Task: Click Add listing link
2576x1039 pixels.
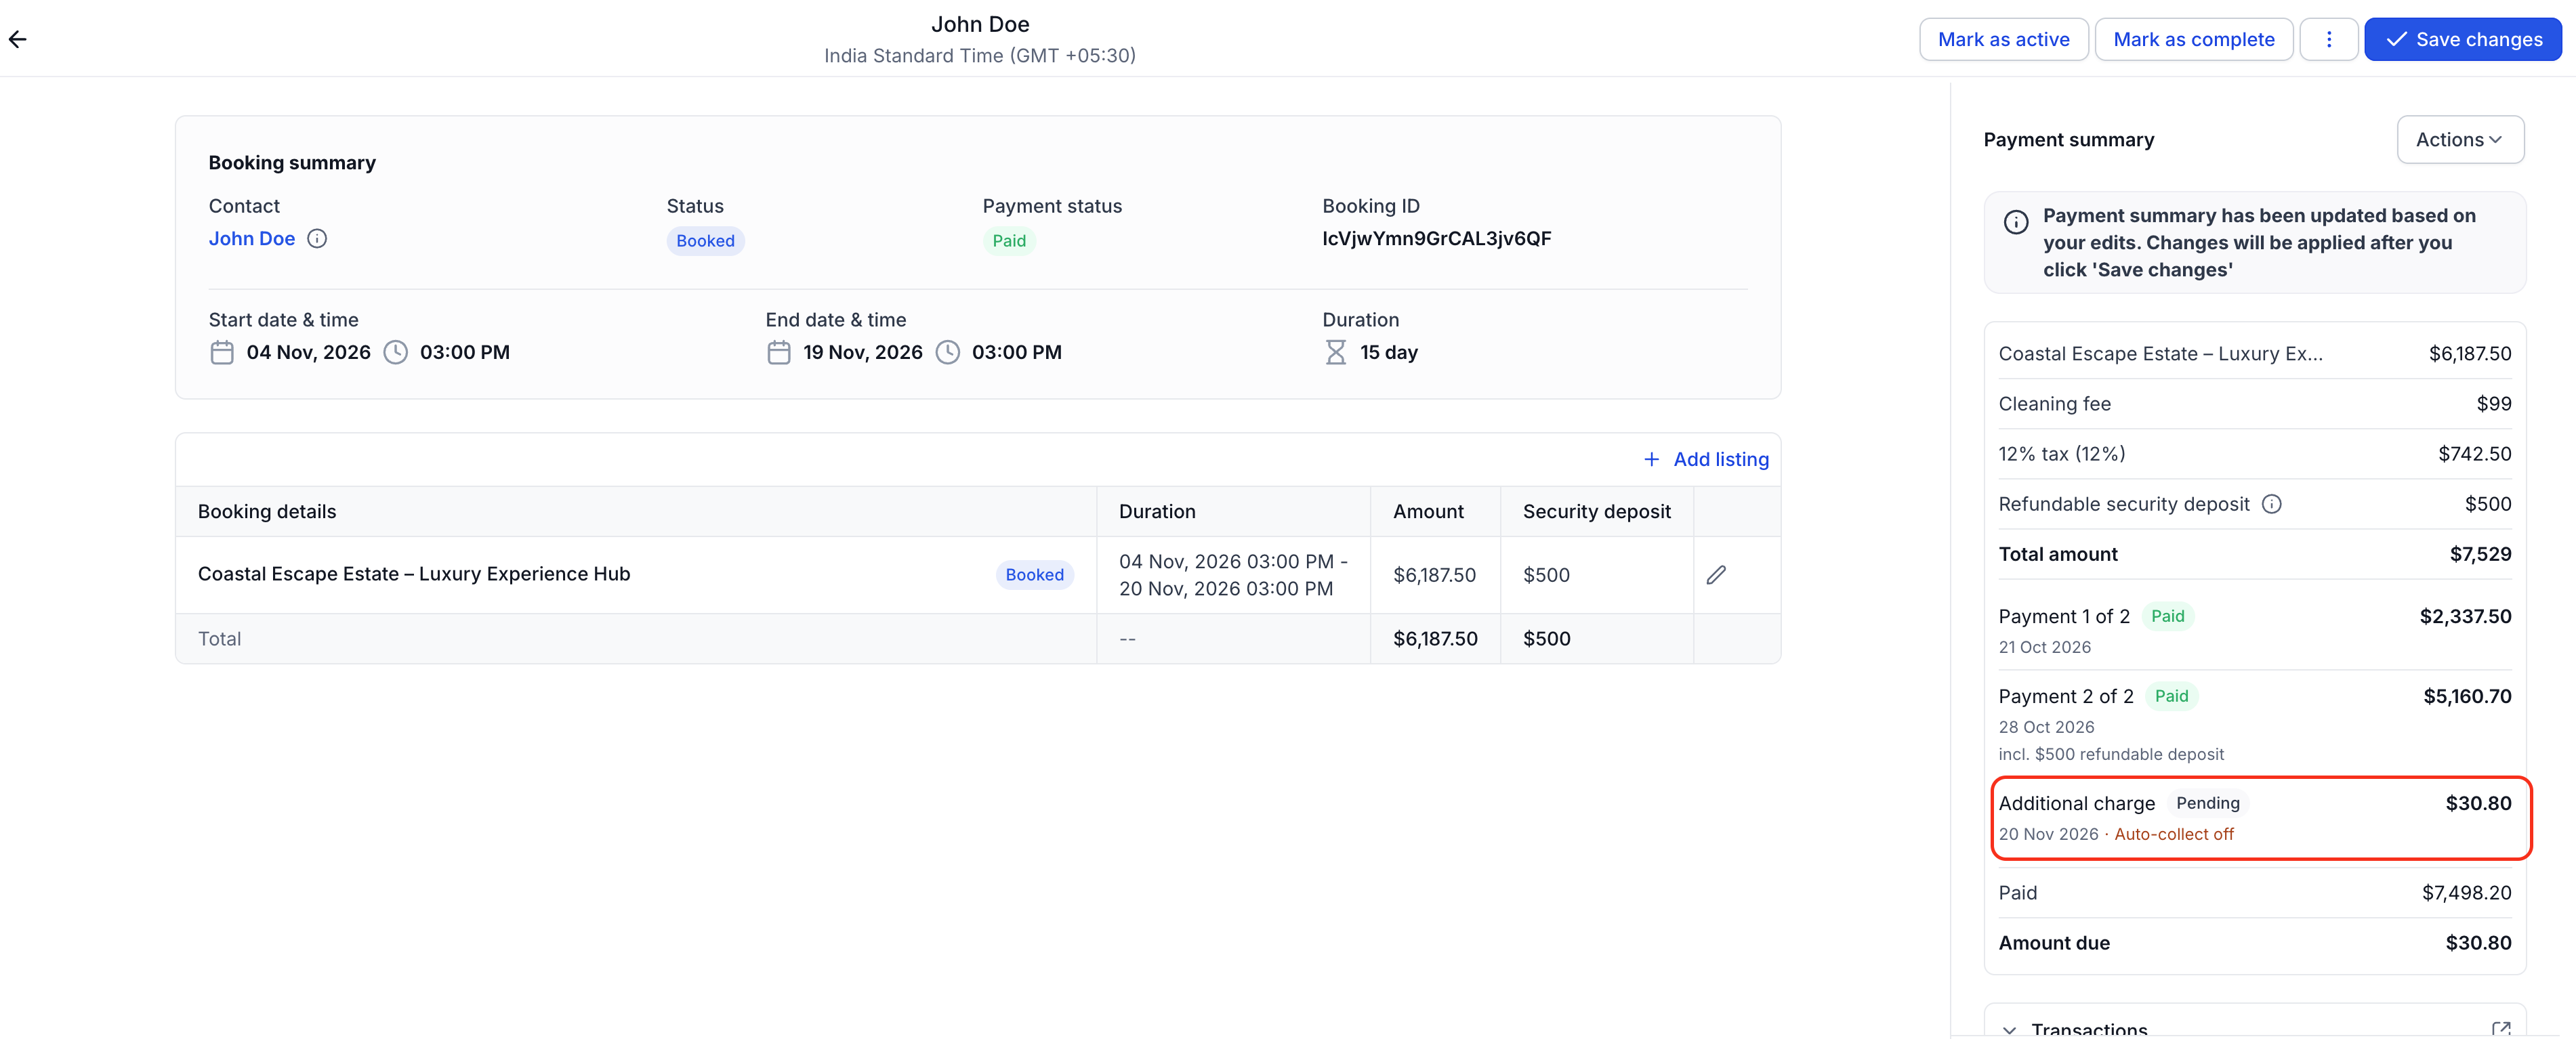Action: tap(1706, 459)
